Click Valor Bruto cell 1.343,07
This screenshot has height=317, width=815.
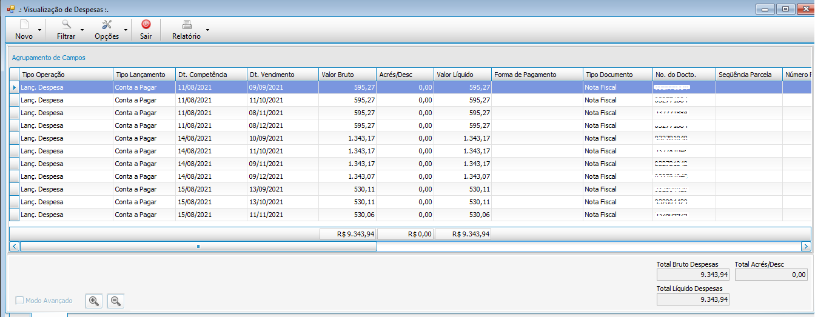347,176
